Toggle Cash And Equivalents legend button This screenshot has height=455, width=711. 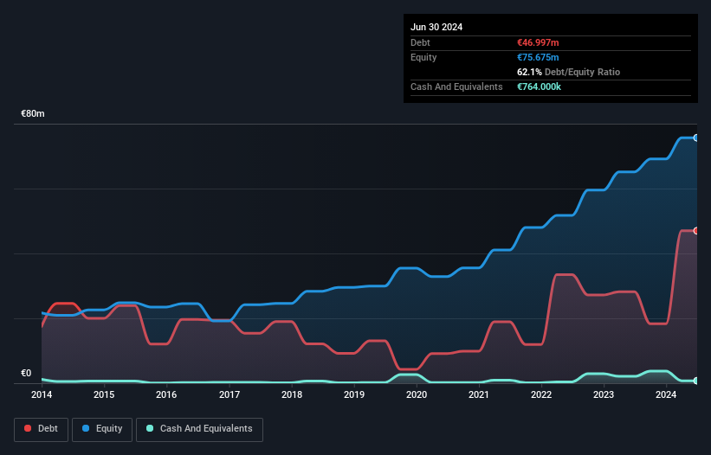[199, 429]
